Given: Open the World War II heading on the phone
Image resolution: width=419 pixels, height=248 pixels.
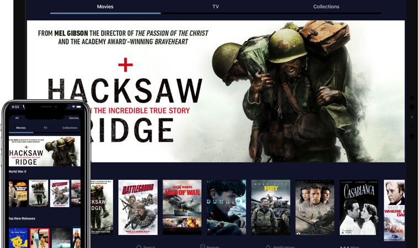Looking at the screenshot, I should (18, 171).
